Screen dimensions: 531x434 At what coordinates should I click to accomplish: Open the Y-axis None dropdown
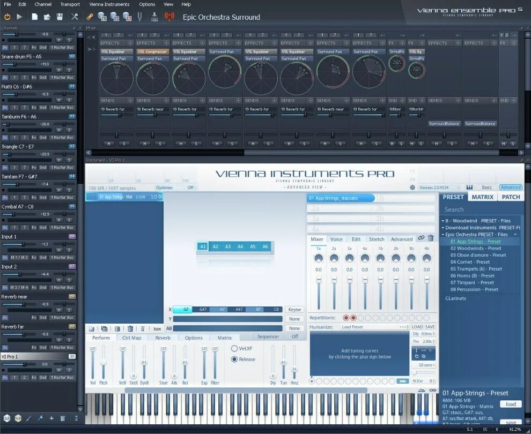[x=294, y=319]
